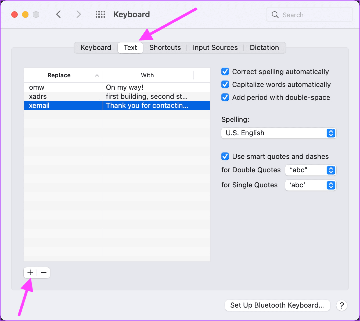Open the Dictation tab

click(264, 48)
